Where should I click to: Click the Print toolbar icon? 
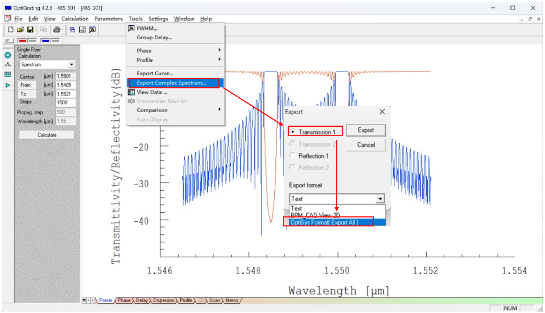(56, 29)
